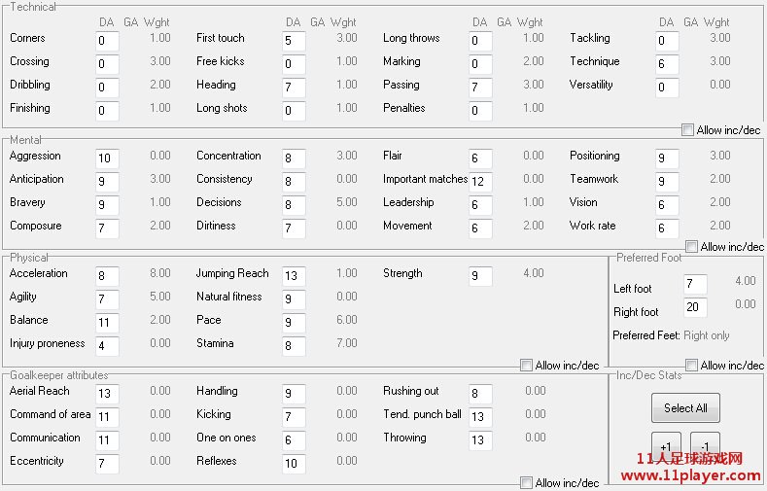Click the Strength value field
The height and width of the screenshot is (491, 767).
(480, 276)
